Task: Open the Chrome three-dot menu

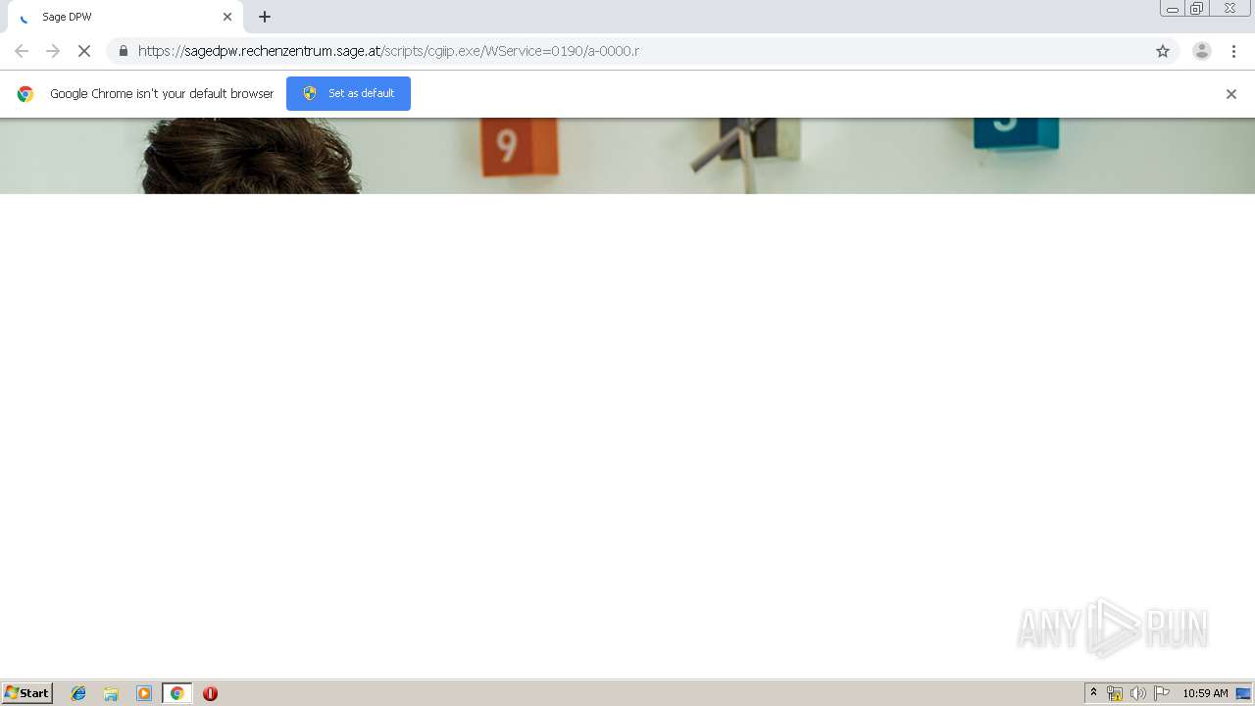Action: (x=1233, y=51)
